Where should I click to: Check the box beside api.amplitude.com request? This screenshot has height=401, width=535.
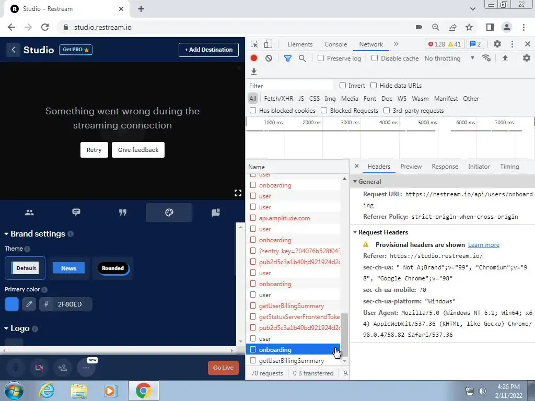tap(253, 218)
